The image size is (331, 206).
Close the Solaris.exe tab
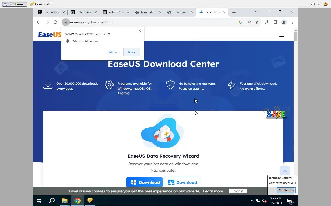coord(96,12)
